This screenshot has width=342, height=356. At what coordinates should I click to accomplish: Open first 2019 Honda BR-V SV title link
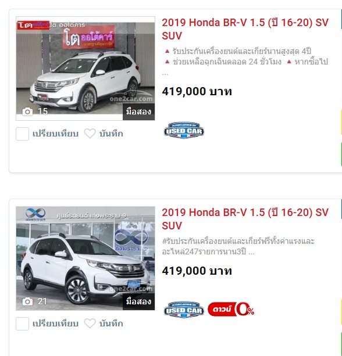click(x=245, y=29)
